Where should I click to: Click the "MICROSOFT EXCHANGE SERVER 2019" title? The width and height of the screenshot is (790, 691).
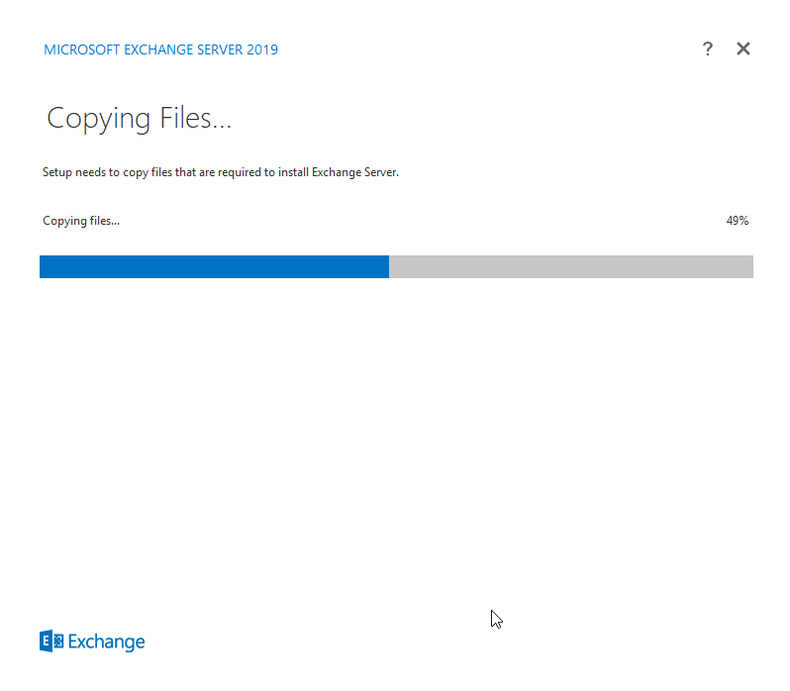[x=160, y=49]
